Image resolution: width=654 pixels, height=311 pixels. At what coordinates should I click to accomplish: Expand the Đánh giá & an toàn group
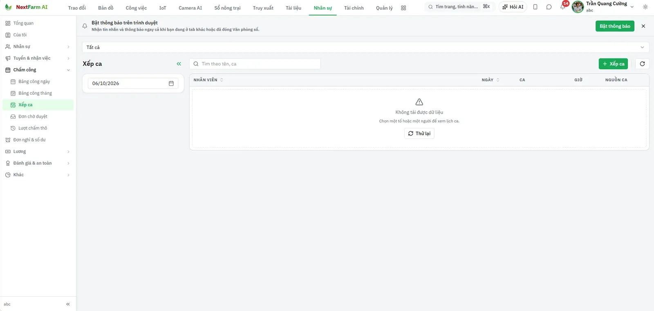38,163
